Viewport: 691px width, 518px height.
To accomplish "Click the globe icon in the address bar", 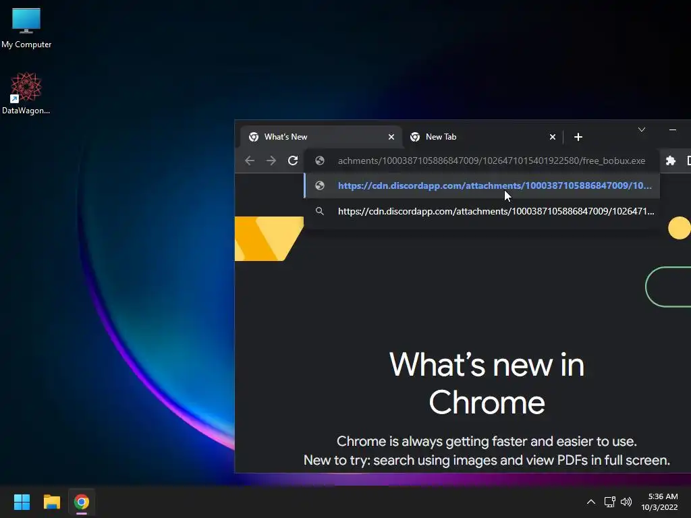I will pyautogui.click(x=320, y=161).
